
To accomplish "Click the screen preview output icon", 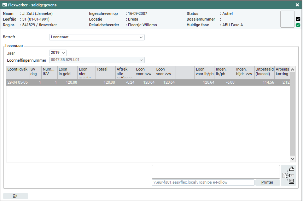I will point(292,182).
